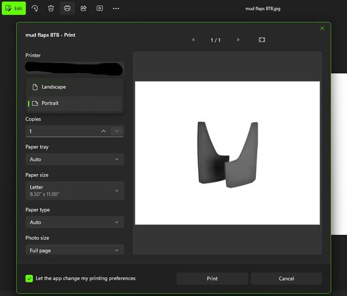Expand the Photo size Full page dropdown
The width and height of the screenshot is (347, 296).
point(75,250)
